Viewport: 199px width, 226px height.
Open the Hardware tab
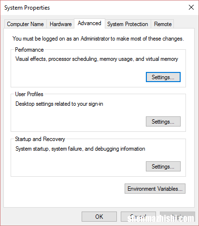(x=60, y=24)
